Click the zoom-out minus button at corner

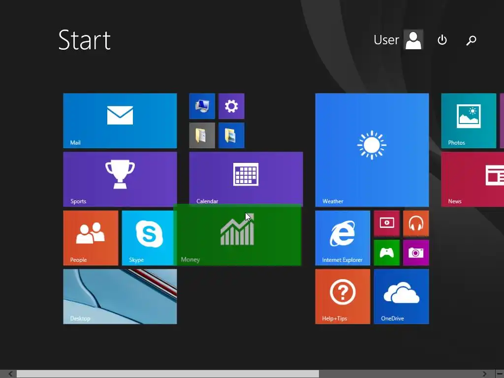500,374
